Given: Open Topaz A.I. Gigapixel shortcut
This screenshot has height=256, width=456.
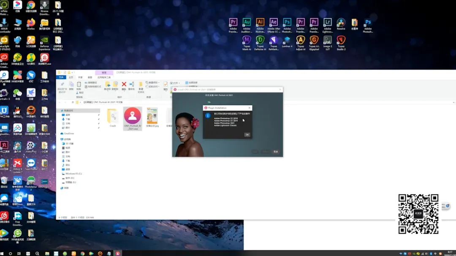Looking at the screenshot, I should (x=314, y=43).
